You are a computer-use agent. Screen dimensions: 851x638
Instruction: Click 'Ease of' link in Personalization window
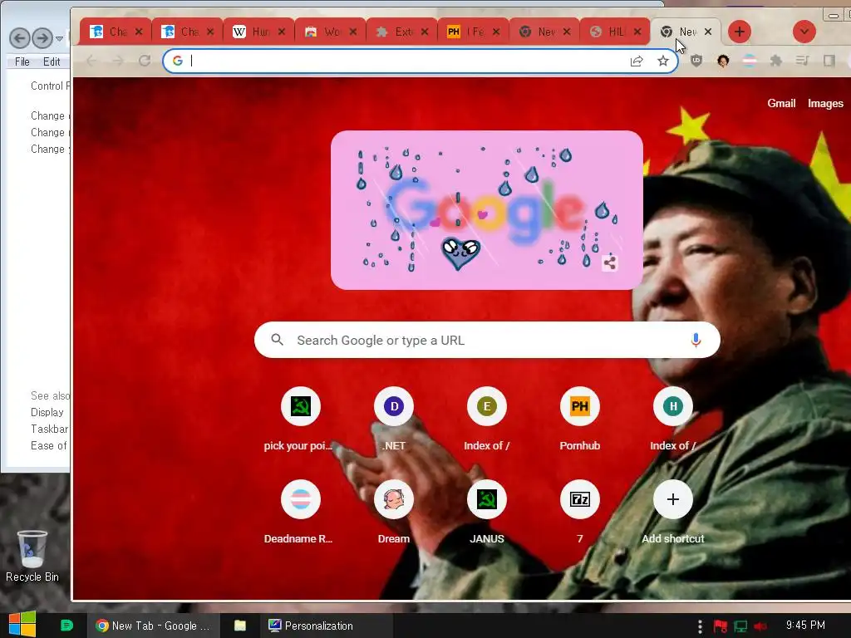pyautogui.click(x=49, y=445)
